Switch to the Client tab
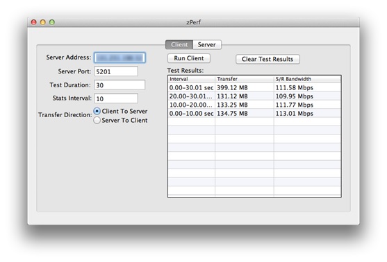387x262 pixels. click(x=179, y=44)
